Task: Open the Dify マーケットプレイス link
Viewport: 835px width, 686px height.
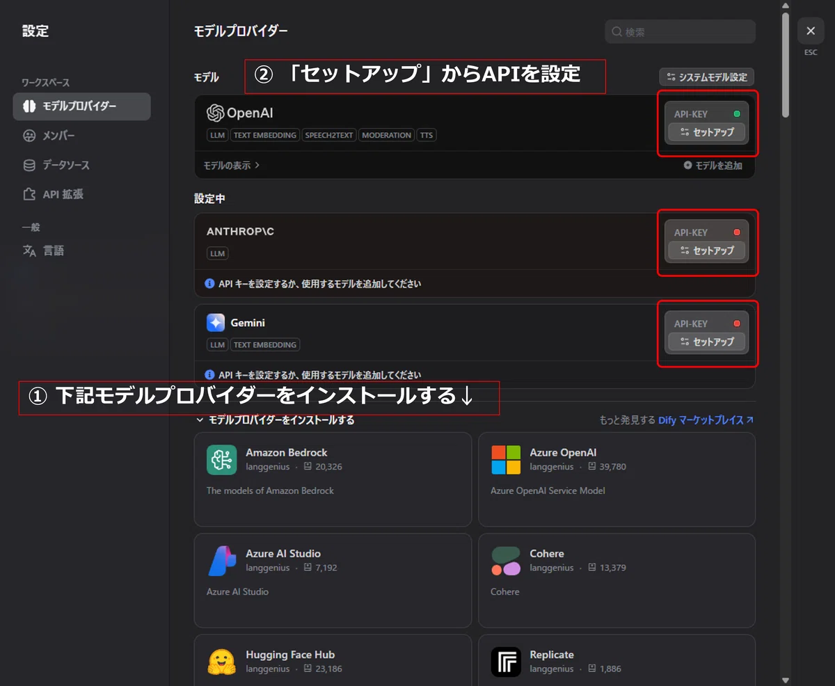Action: tap(706, 420)
